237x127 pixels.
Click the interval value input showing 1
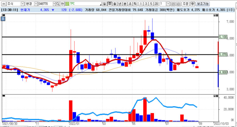point(163,4)
